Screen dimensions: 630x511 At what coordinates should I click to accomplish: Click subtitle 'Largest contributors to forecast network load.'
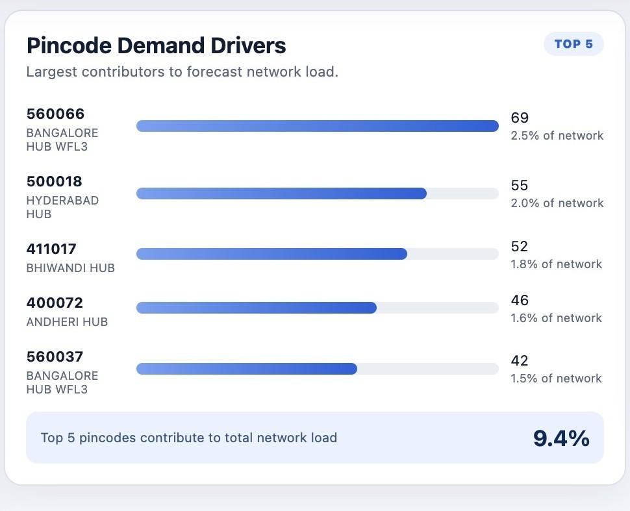[x=183, y=72]
